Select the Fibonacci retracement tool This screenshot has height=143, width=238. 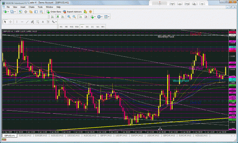pos(37,22)
